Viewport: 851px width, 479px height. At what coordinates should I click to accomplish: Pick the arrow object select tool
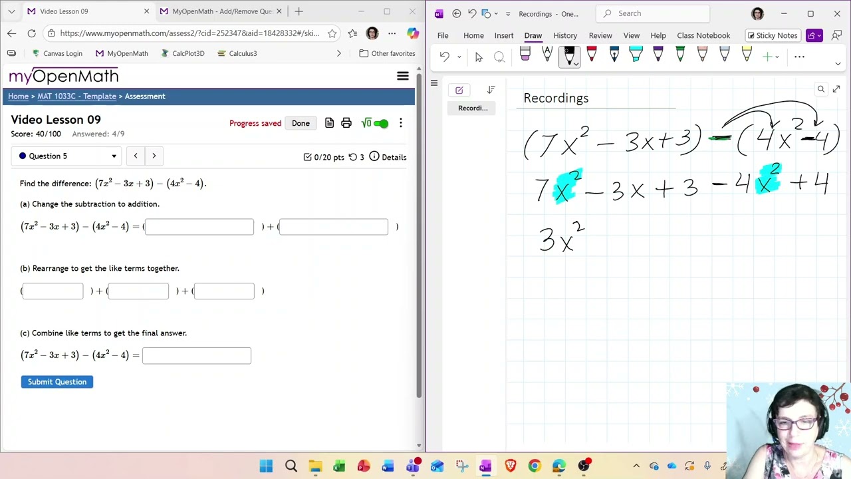[x=479, y=57]
